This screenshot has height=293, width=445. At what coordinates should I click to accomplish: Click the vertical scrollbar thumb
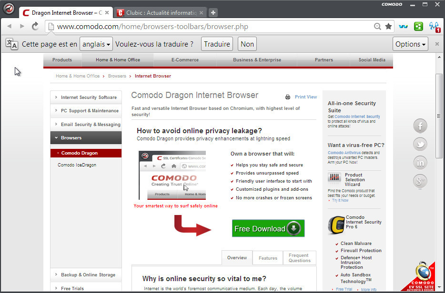[x=439, y=116]
